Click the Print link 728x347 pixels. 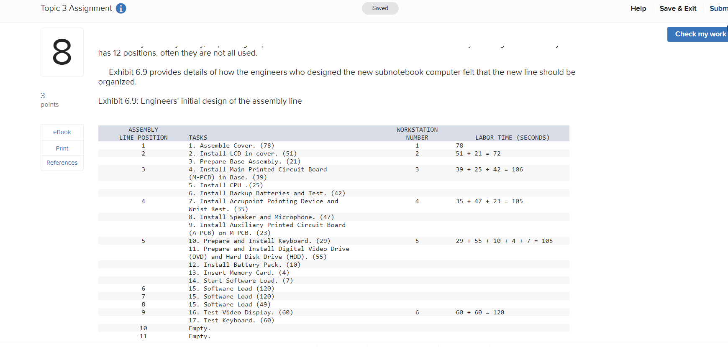(62, 148)
